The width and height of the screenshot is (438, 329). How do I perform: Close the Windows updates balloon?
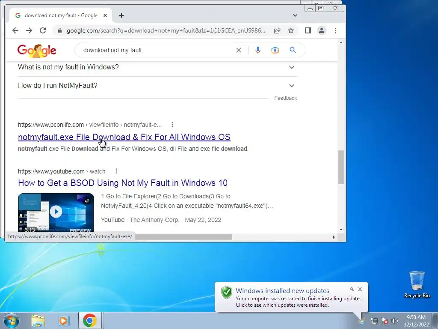pos(360,289)
